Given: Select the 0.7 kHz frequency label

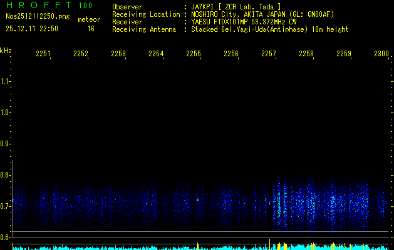Looking at the screenshot, I should 6,206.
